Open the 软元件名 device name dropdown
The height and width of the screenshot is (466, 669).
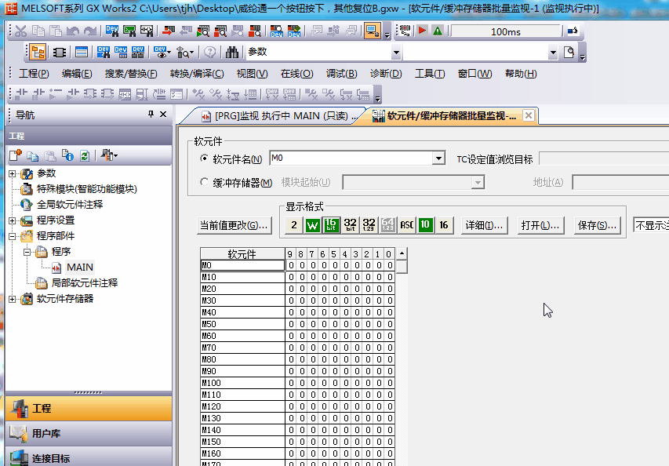click(x=438, y=159)
